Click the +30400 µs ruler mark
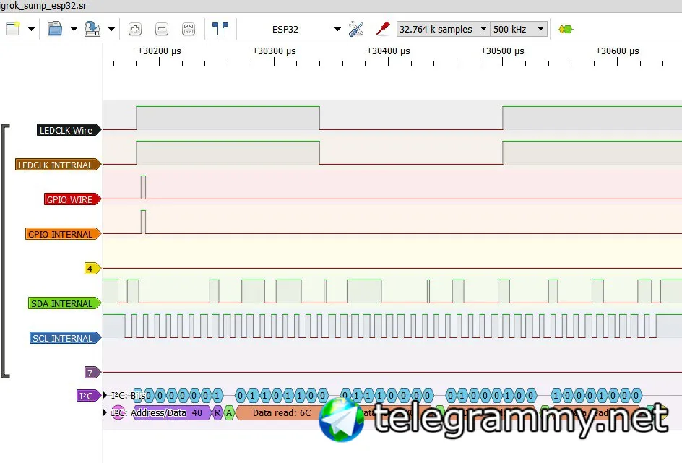The width and height of the screenshot is (682, 463). pos(389,51)
